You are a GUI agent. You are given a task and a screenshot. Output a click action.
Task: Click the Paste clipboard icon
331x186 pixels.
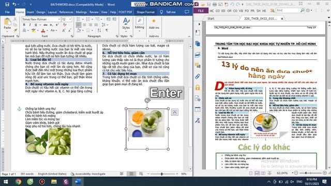coord(7,22)
